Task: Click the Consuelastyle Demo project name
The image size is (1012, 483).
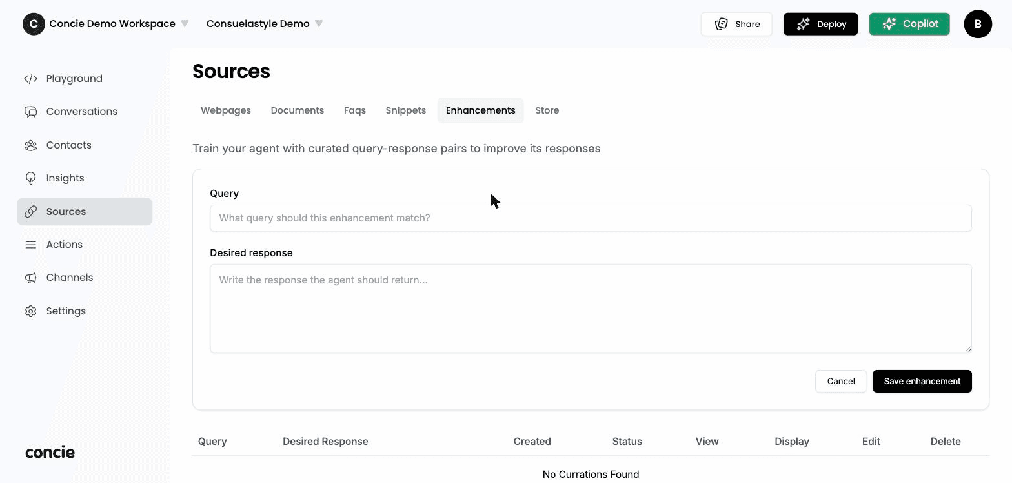Action: (258, 24)
